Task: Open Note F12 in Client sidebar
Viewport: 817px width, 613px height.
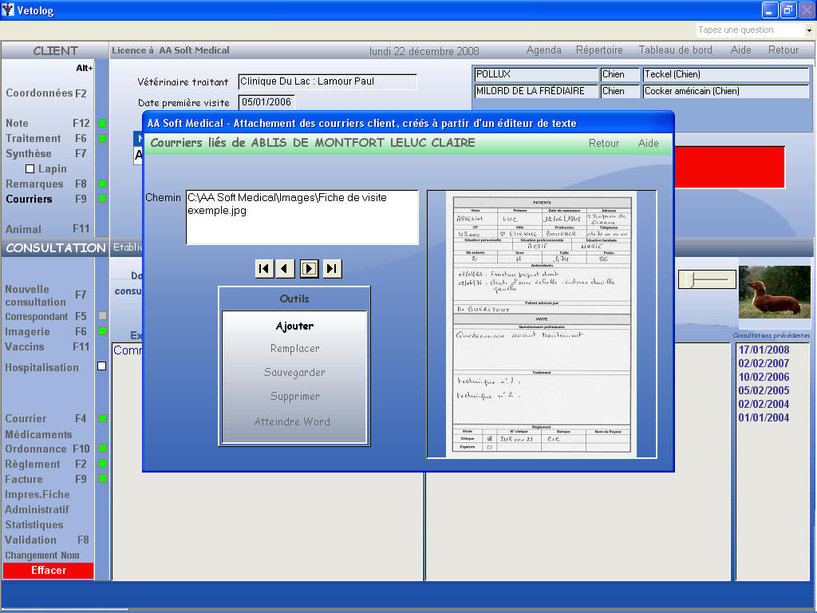Action: (47, 124)
